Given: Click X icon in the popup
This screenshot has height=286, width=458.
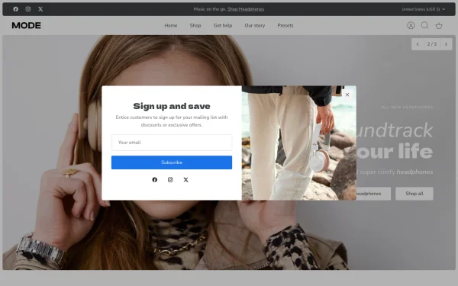Looking at the screenshot, I should click(185, 180).
